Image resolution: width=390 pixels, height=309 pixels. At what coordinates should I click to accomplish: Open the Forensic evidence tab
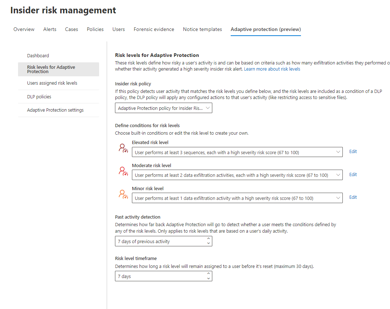(154, 29)
